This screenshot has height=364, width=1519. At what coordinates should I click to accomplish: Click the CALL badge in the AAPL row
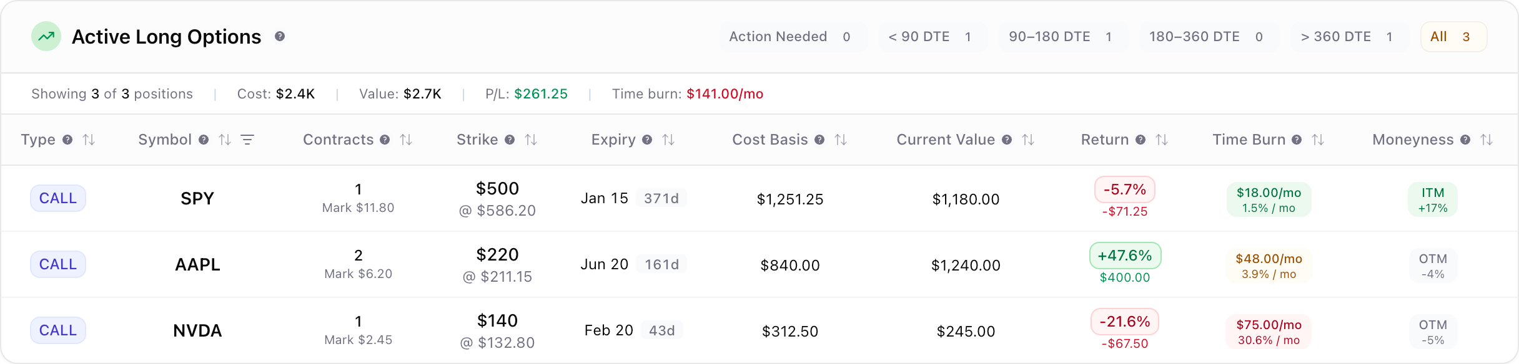tap(58, 264)
